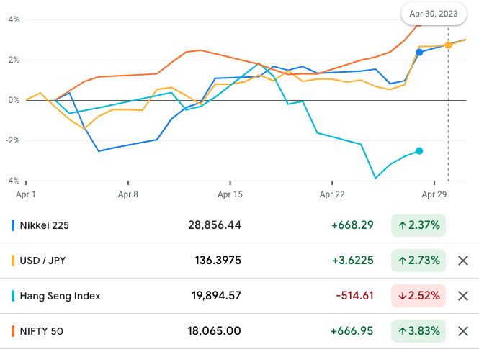
Task: Click the cyan Hang Seng data point
Action: (419, 150)
